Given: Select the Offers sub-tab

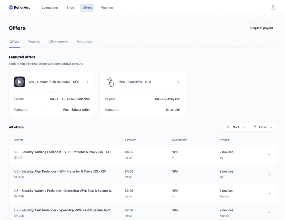Looking at the screenshot, I should tap(14, 42).
